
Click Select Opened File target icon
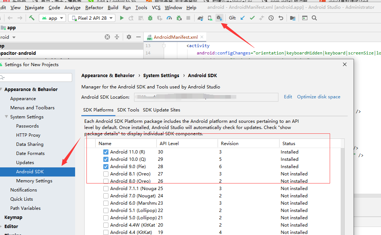[107, 37]
